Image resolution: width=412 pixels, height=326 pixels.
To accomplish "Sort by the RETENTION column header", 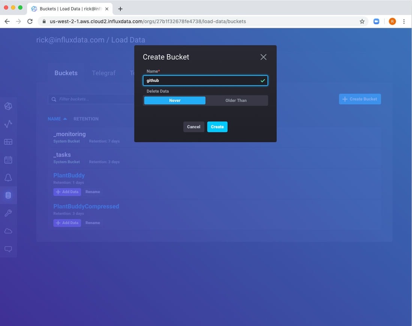I will point(86,119).
